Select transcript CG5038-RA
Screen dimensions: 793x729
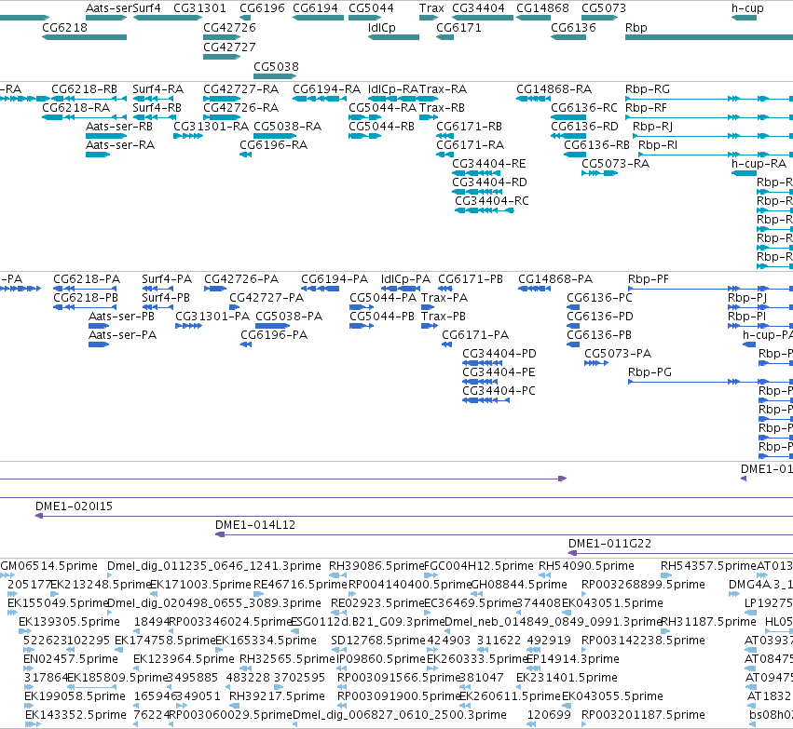pos(275,136)
